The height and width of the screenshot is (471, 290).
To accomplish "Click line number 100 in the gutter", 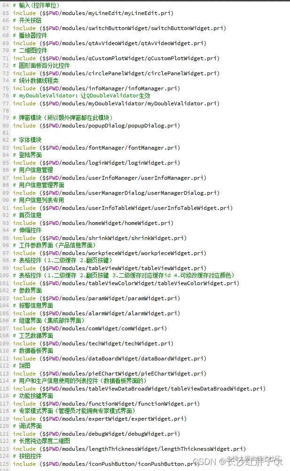I will [x=5, y=275].
